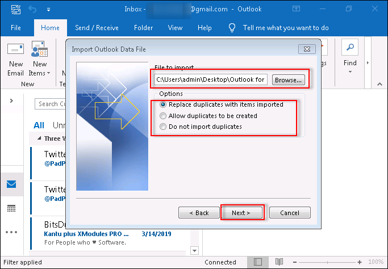Close the Import Outlook Data File dialog
Screen dimensions: 388x269
pos(307,49)
